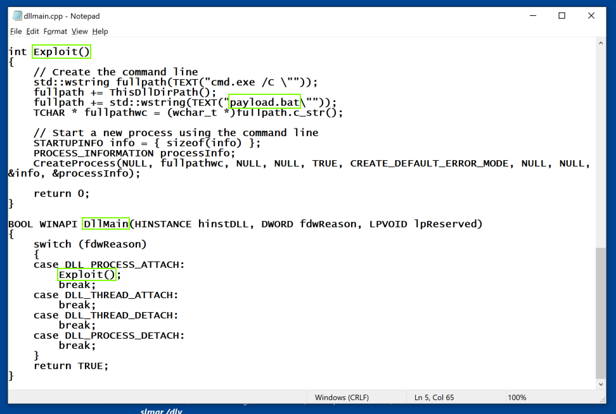Click 'DWORD fdwReason' parameter
616x414 pixels.
click(x=309, y=224)
